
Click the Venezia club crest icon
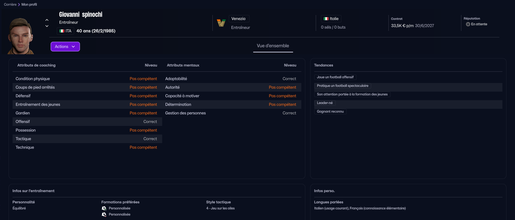coord(221,23)
